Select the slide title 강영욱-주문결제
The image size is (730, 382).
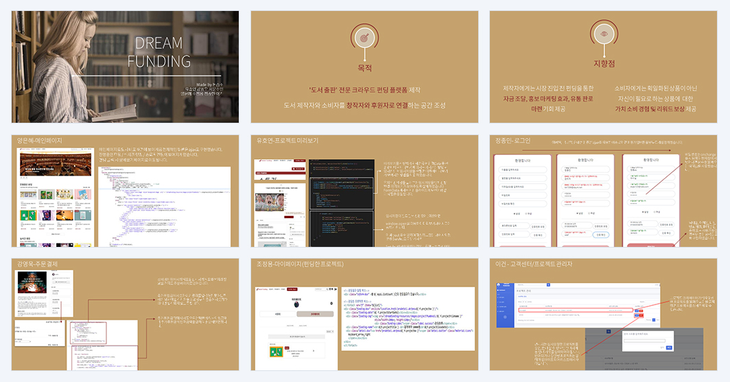pos(37,264)
